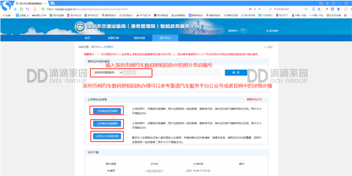The height and width of the screenshot is (176, 352).
Task: Open the 深圳商务租 bookmark
Action: [161, 15]
